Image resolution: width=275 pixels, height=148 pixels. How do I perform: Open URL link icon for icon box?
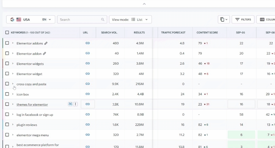[87, 94]
